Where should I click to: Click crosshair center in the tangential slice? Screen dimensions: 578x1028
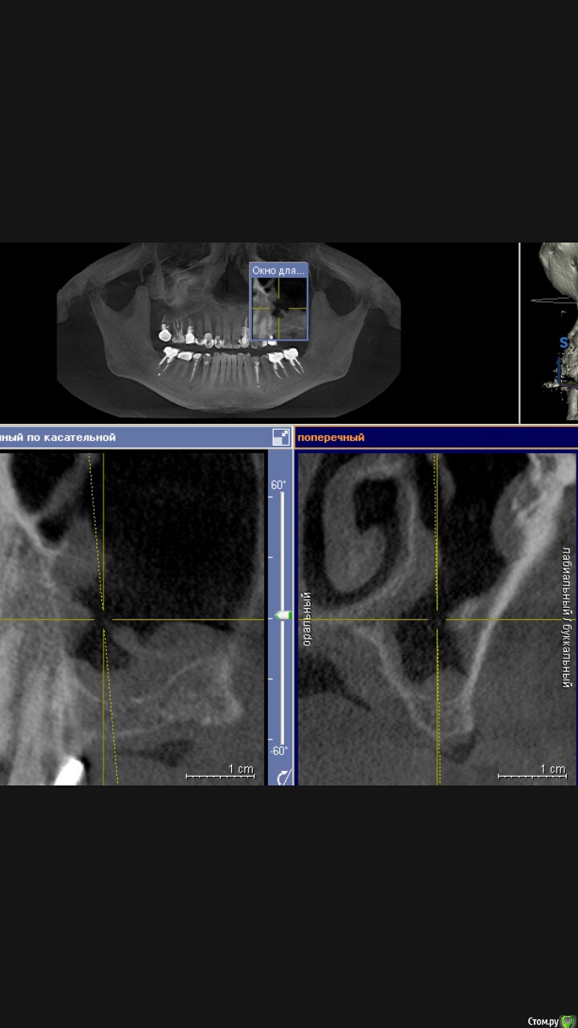[x=103, y=619]
